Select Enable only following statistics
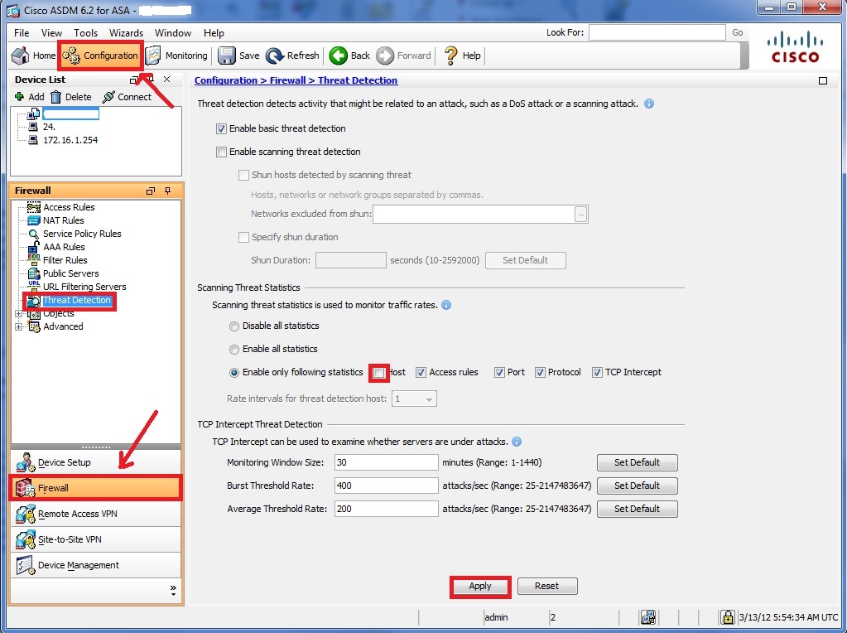The height and width of the screenshot is (633, 847). coord(233,373)
